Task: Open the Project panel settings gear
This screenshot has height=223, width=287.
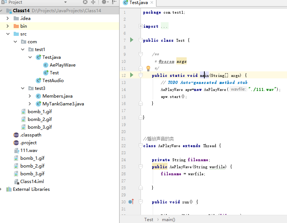Action: tap(104, 2)
